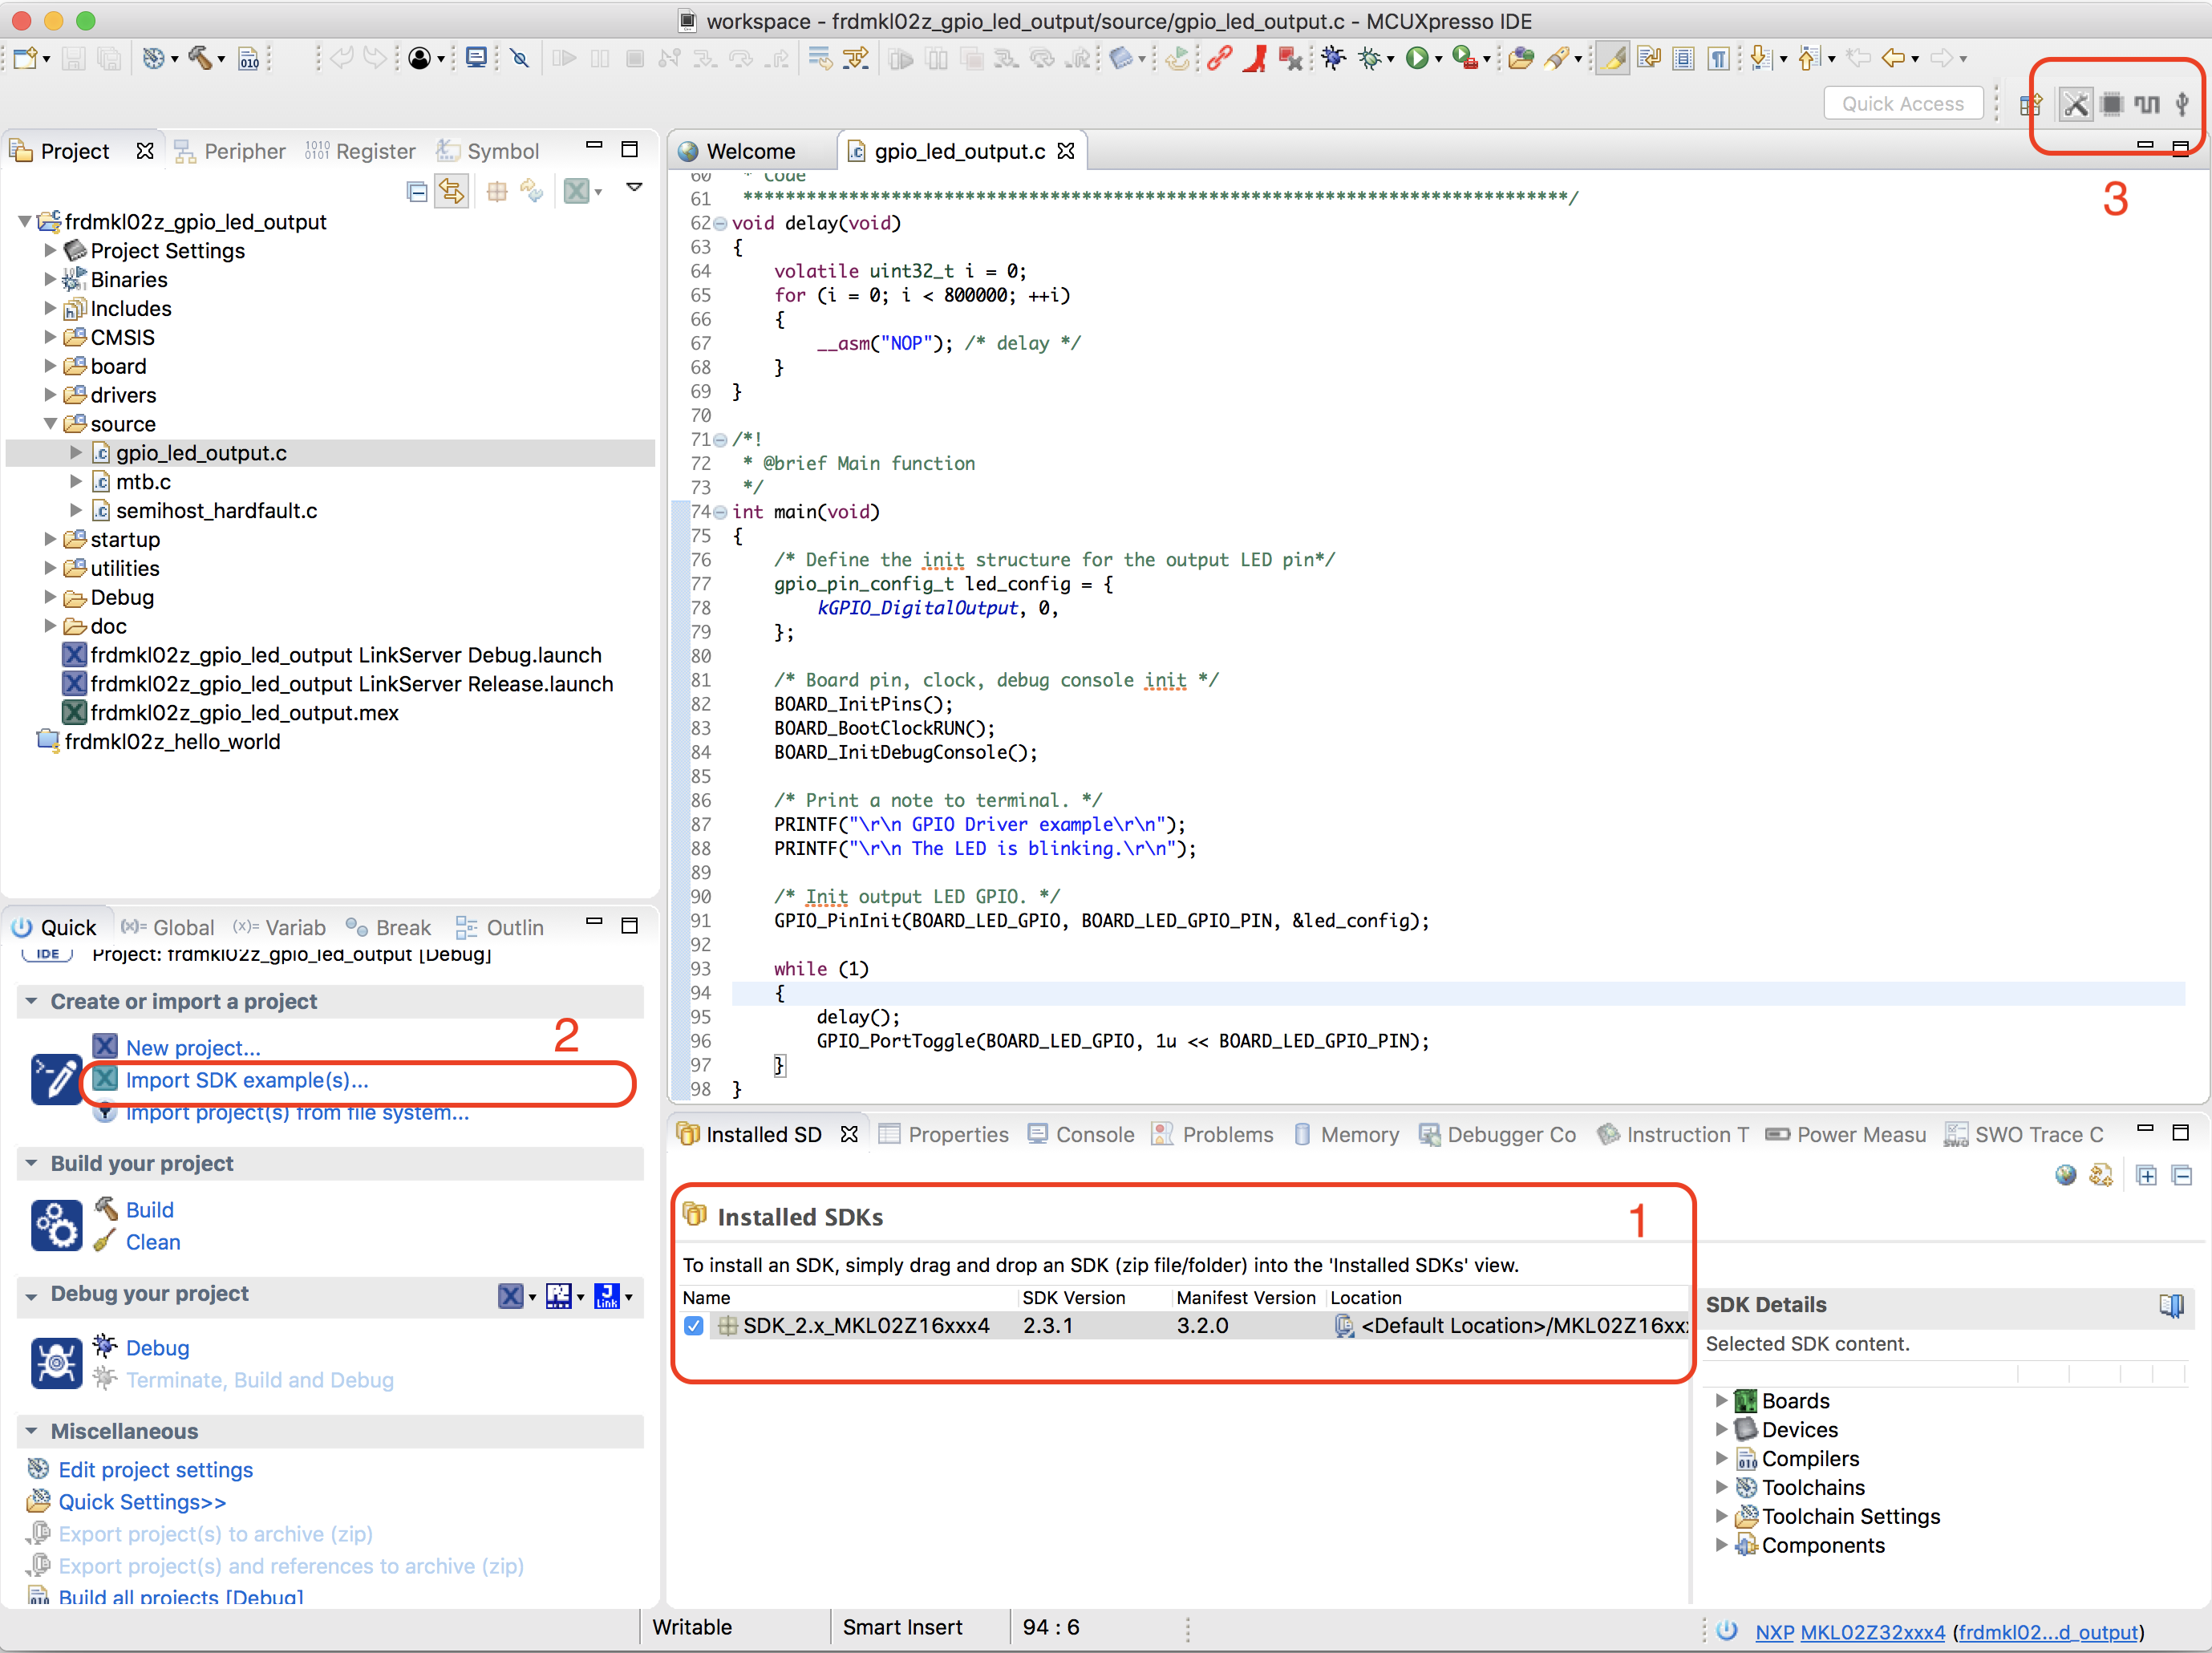
Task: Toggle the Develop perspective tools icon
Action: point(2076,104)
